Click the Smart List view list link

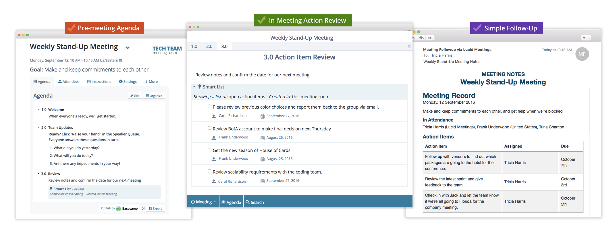[79, 189]
